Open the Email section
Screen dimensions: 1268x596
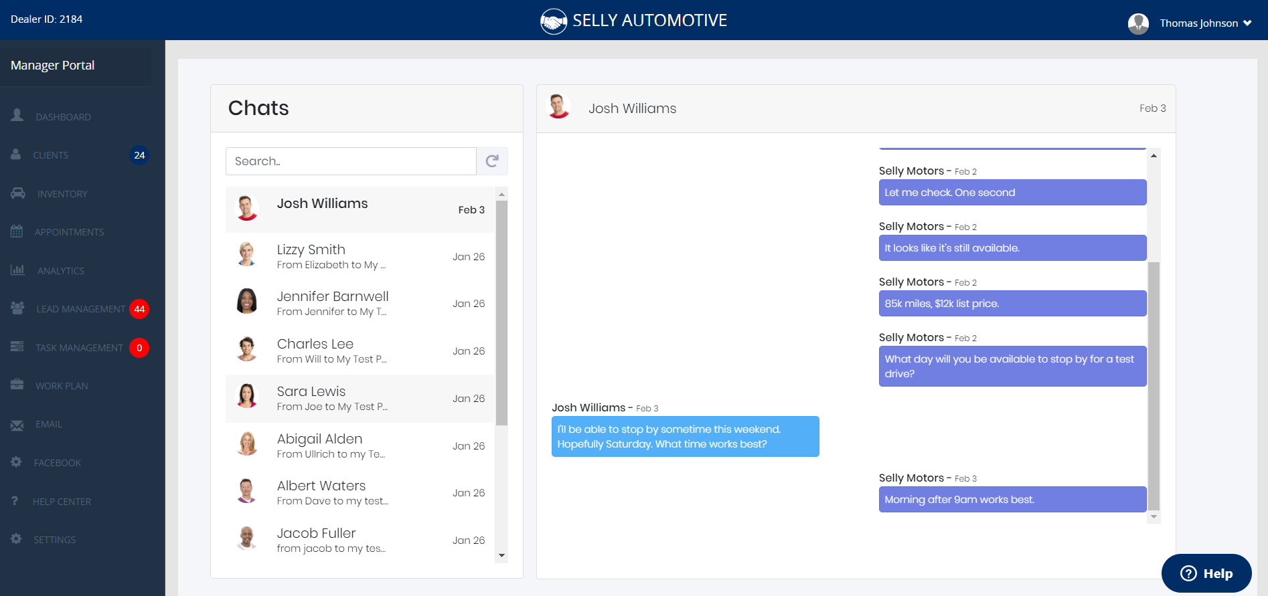(49, 424)
